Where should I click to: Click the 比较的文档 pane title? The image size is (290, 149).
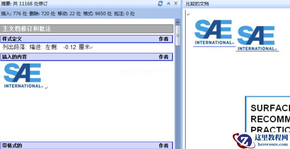click(x=198, y=4)
